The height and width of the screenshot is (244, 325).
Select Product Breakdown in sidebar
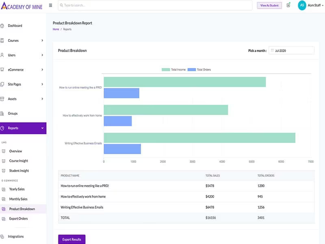pos(22,209)
